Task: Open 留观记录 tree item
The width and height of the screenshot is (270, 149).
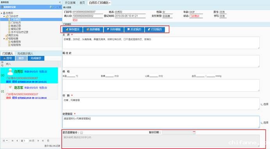Action: (x=16, y=29)
